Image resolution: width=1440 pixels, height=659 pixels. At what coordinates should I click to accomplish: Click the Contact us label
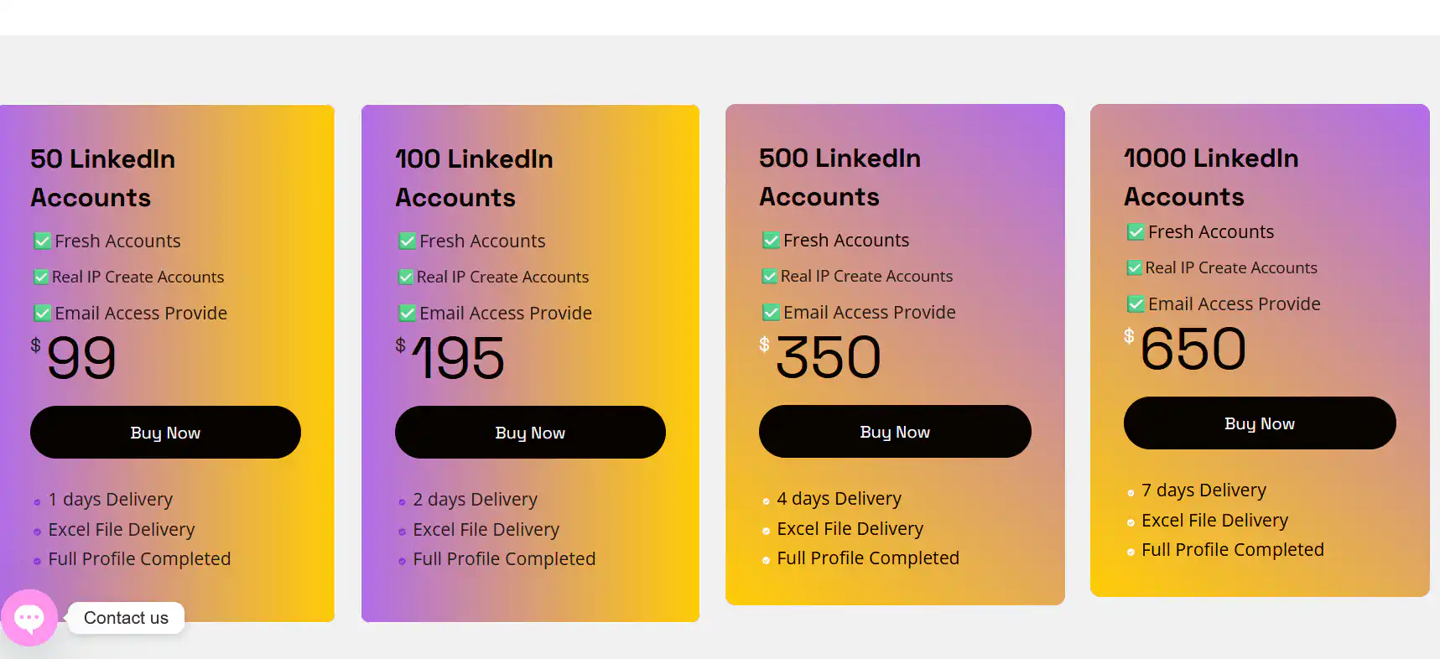pyautogui.click(x=126, y=618)
